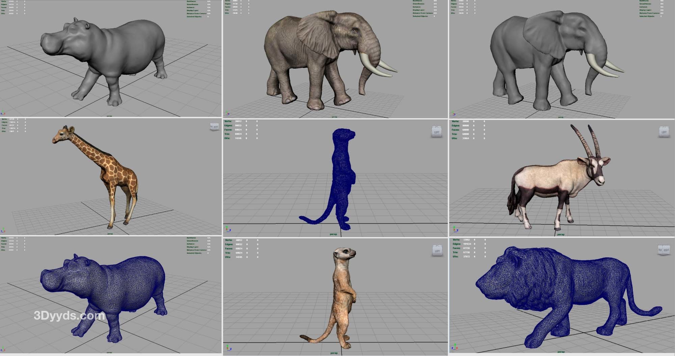
Task: Click the LEFT view cube in textured meerkat viewport
Action: point(437,251)
